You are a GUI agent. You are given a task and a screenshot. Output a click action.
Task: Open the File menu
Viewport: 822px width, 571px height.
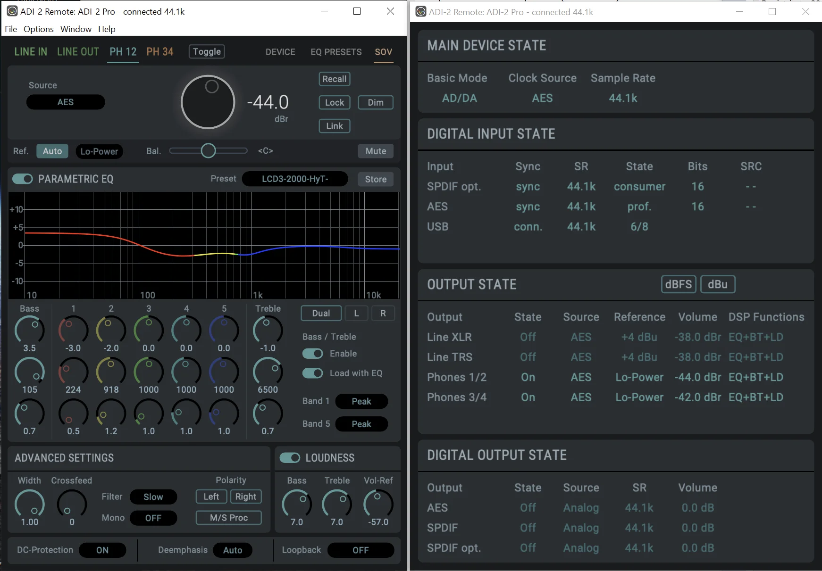[11, 29]
